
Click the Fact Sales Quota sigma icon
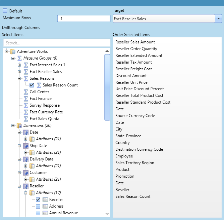pos(26,119)
